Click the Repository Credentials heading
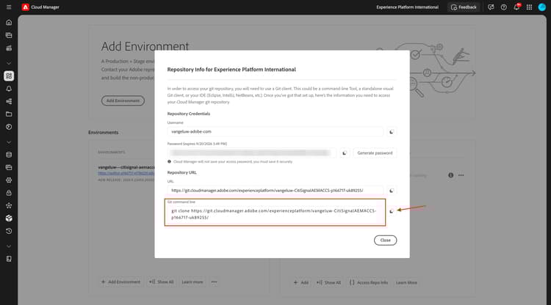Screen dimensions: 551x305 coord(189,114)
